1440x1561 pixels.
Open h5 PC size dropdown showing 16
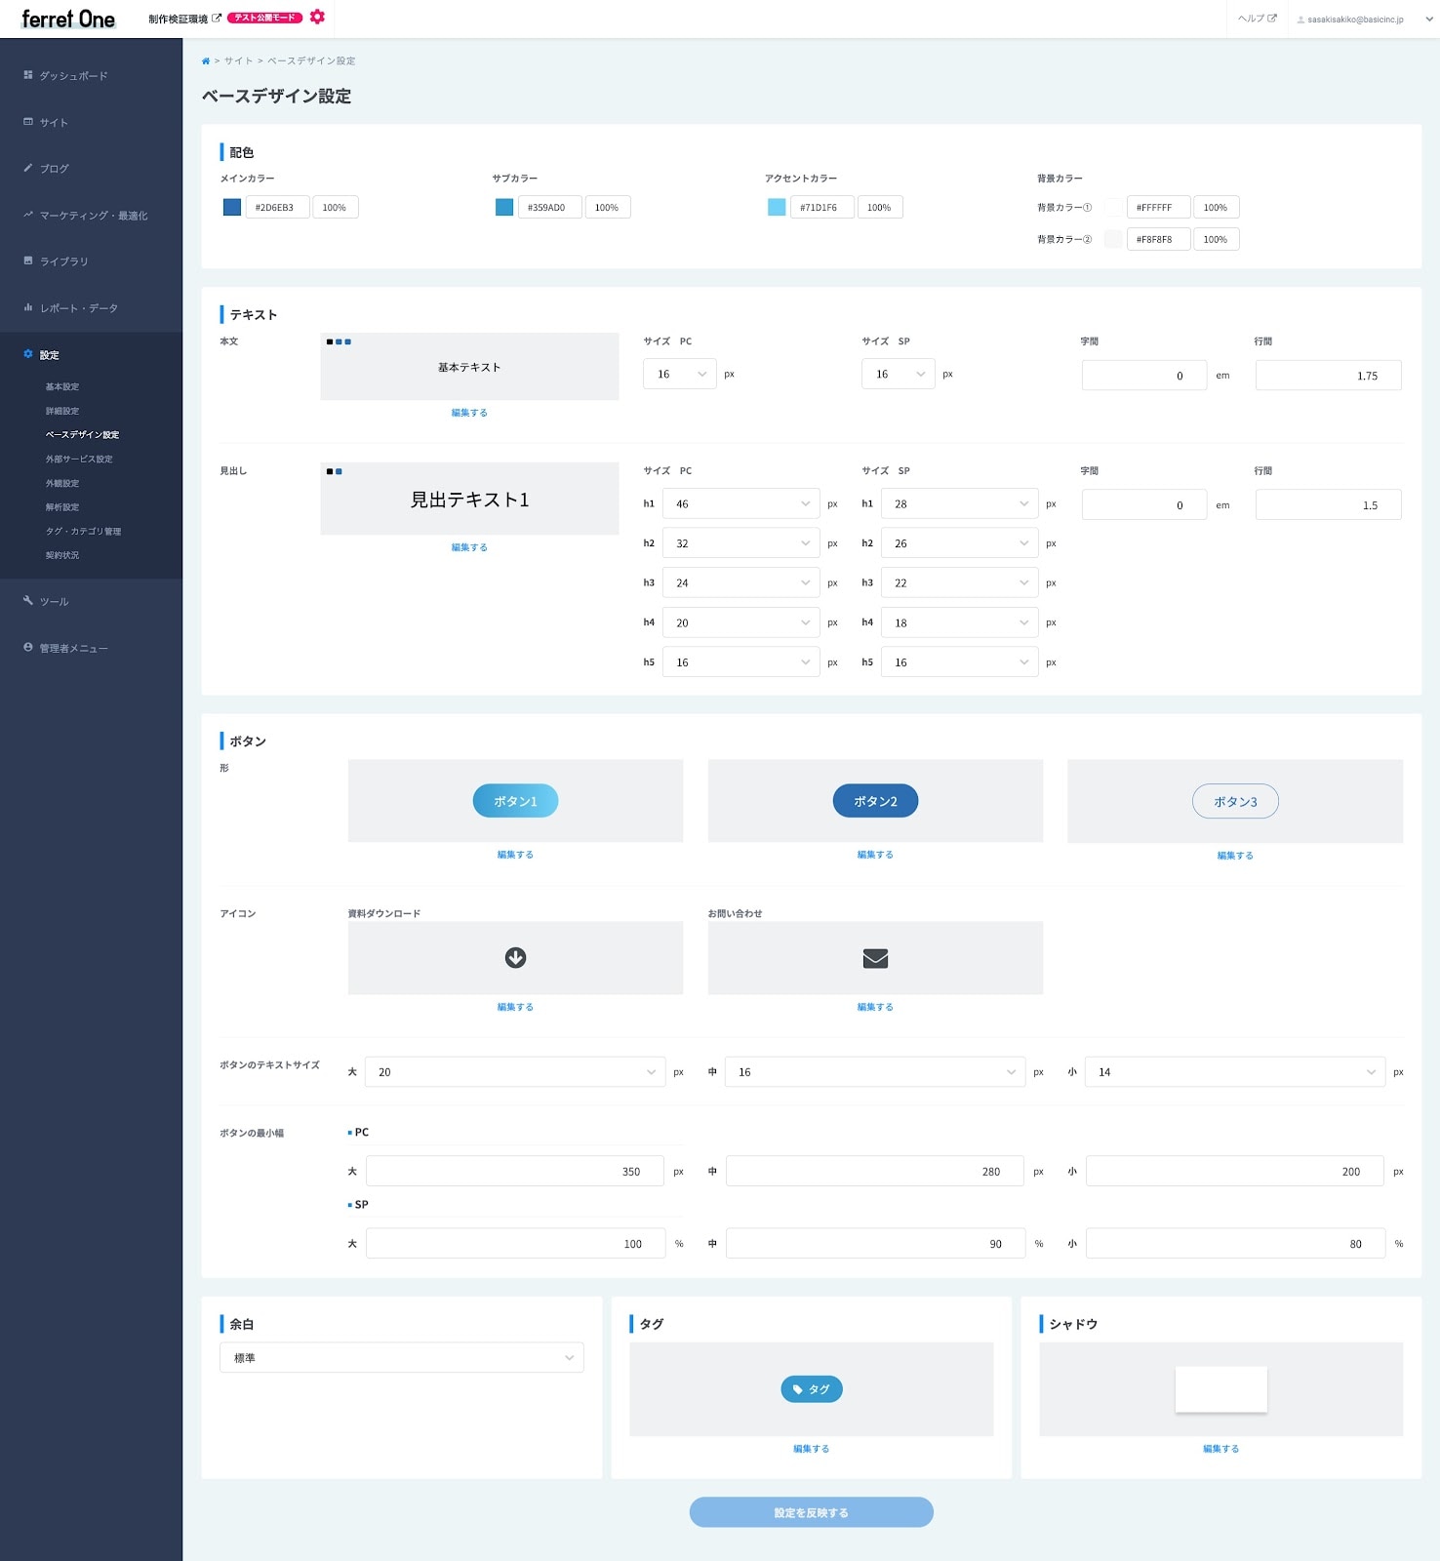740,662
